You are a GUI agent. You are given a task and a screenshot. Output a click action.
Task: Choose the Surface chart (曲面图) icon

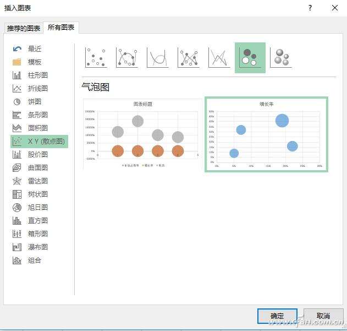(x=17, y=168)
